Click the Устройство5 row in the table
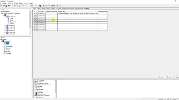This screenshot has height=100, width=179. coord(70,21)
